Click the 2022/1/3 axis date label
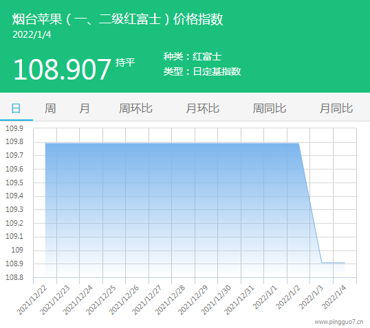The width and height of the screenshot is (370, 328). (x=312, y=297)
